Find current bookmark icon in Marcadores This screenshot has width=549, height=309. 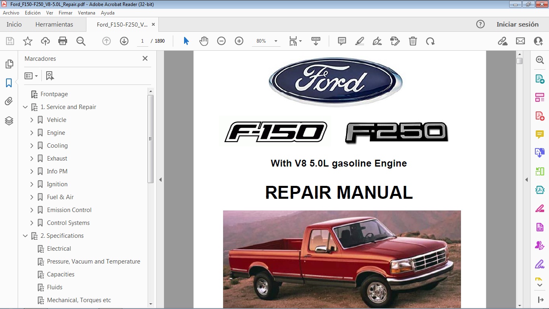[50, 76]
